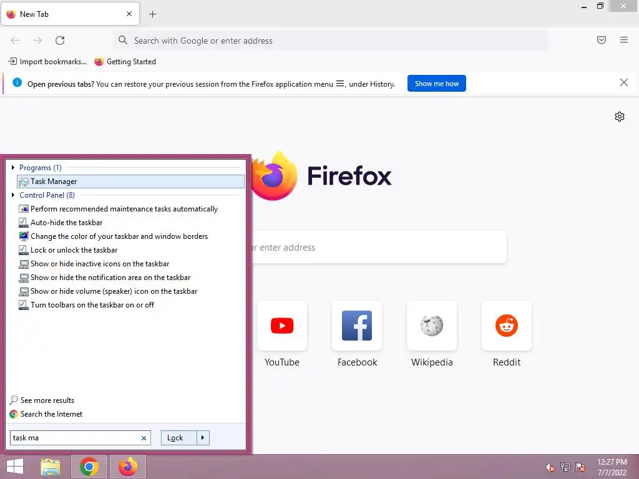Click the Firefox taskbar icon
Image resolution: width=639 pixels, height=479 pixels.
(128, 467)
